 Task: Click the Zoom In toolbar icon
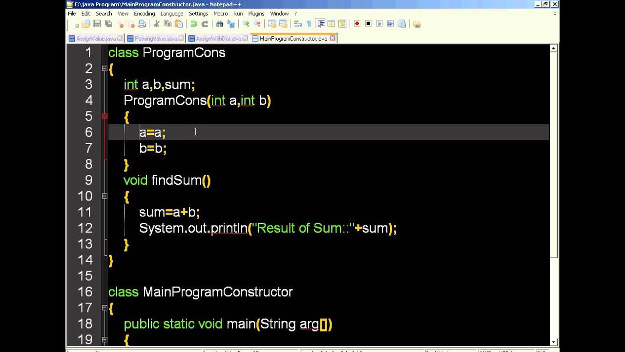(246, 24)
